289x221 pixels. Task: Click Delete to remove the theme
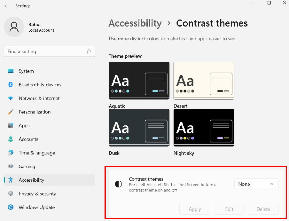point(263,209)
